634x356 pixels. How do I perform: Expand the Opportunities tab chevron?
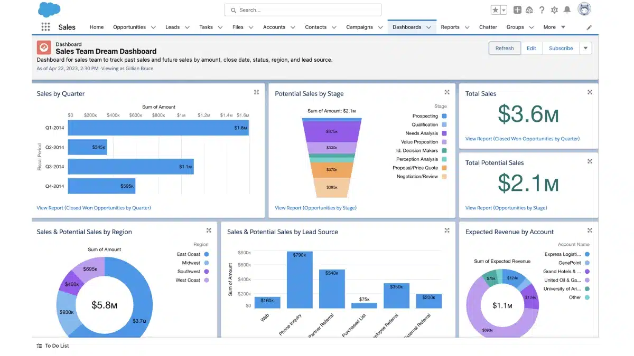[153, 27]
